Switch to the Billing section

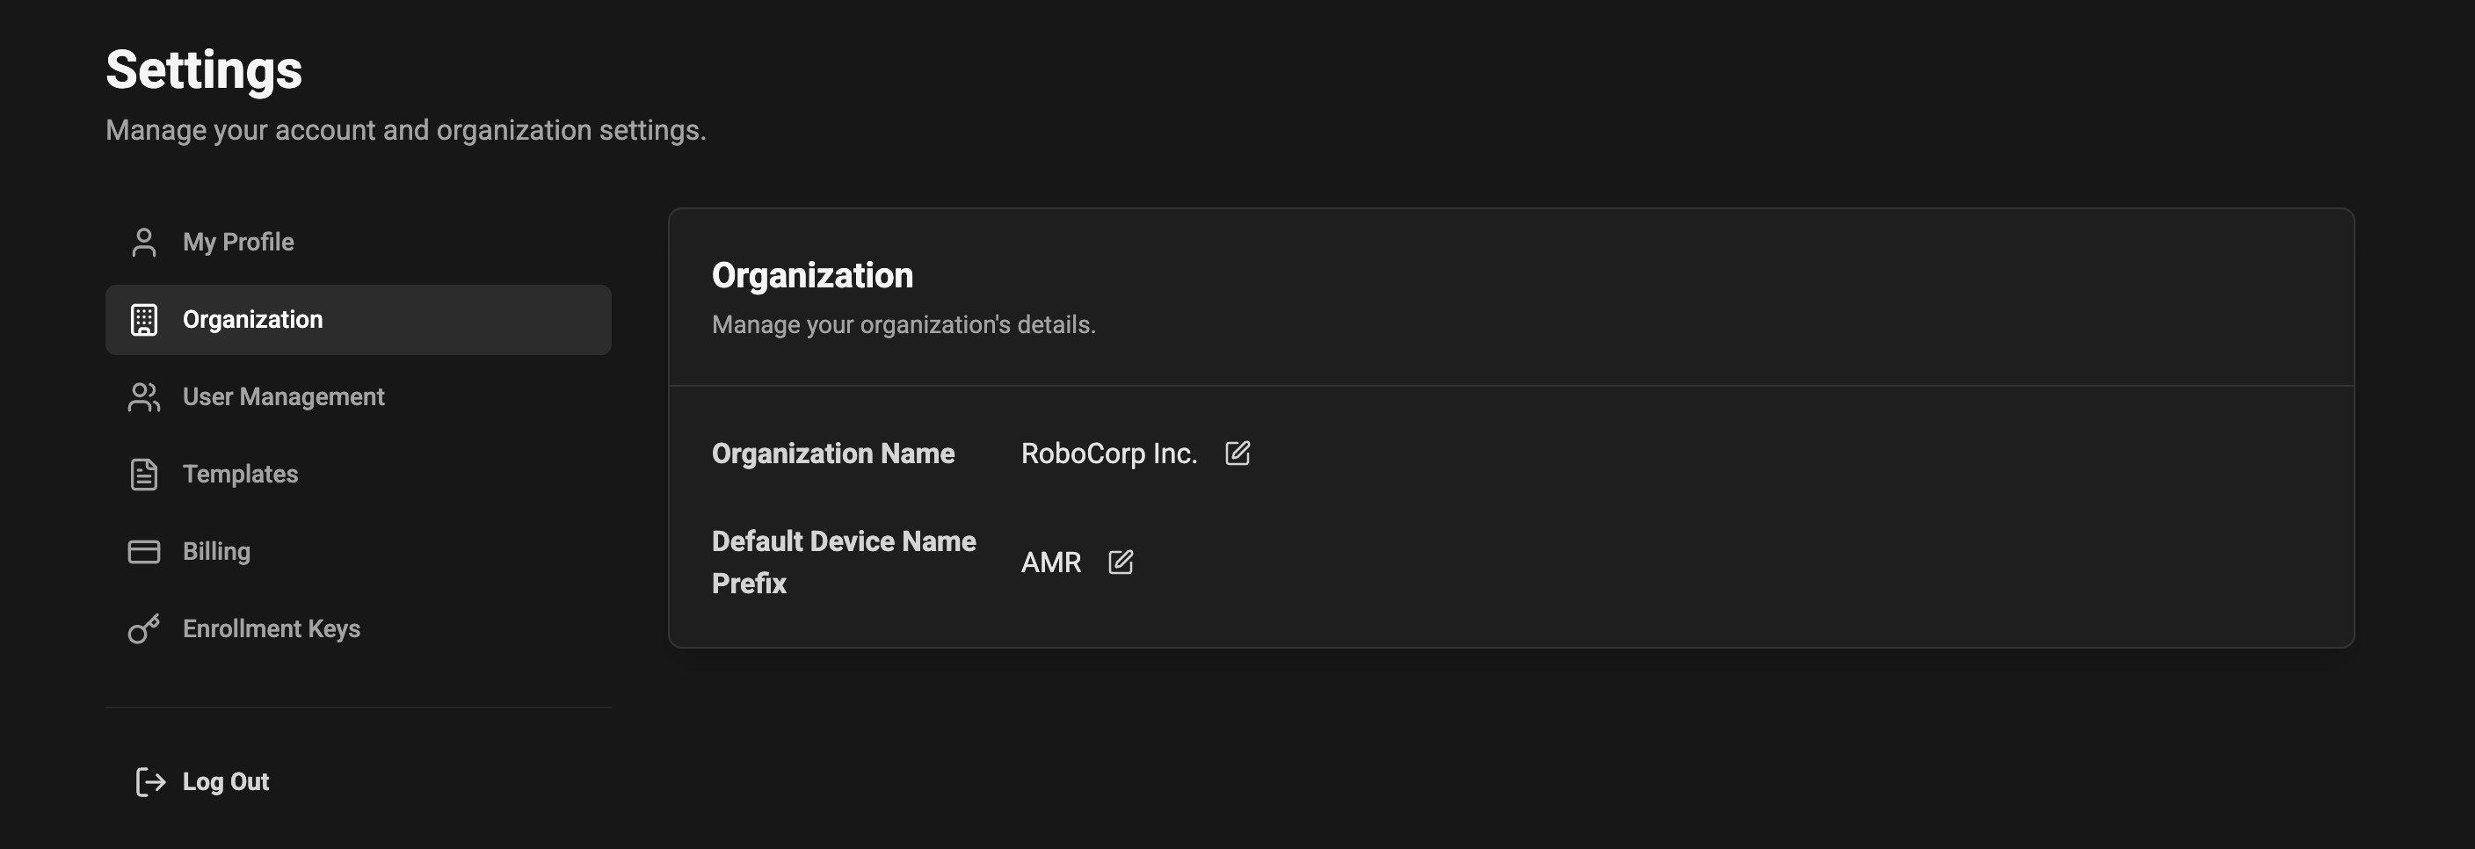(x=215, y=550)
